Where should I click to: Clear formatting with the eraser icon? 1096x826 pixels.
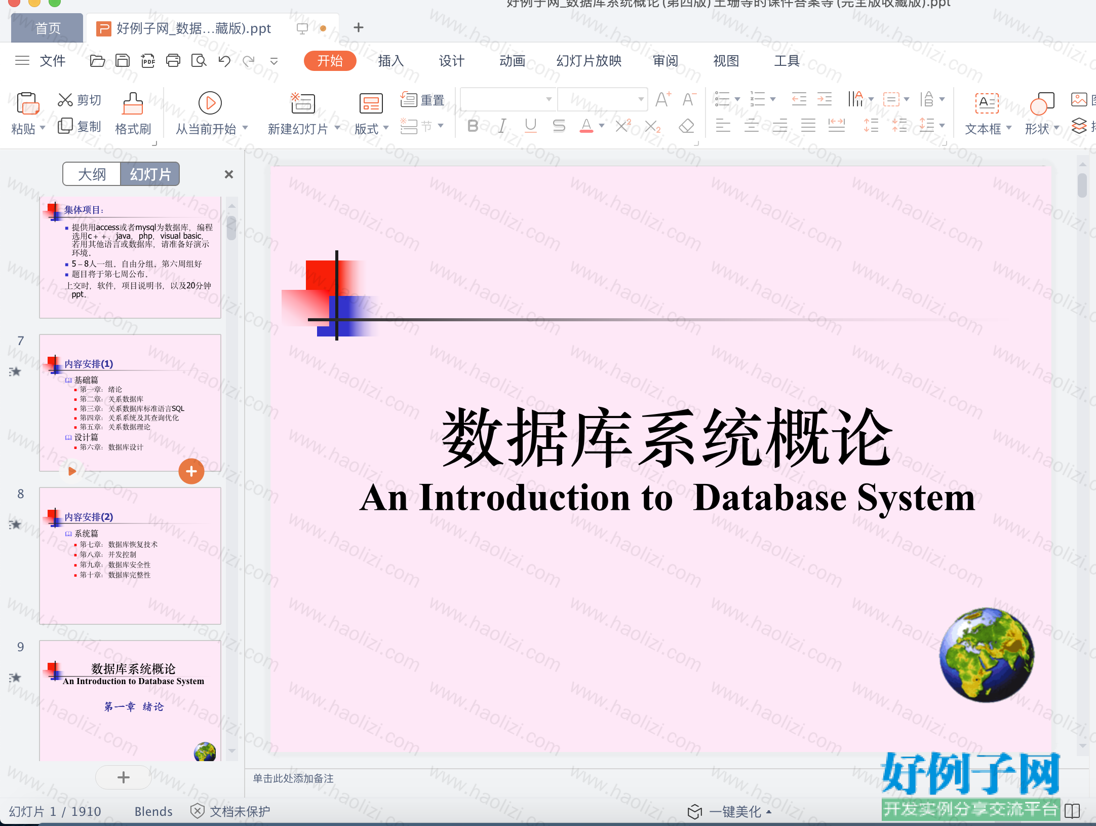pos(686,126)
